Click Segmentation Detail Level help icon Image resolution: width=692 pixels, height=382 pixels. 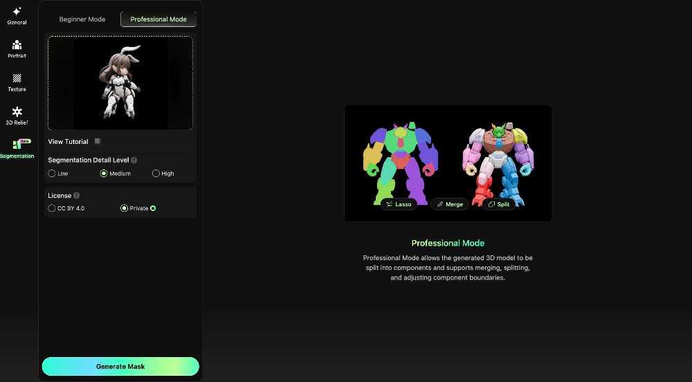pos(134,160)
